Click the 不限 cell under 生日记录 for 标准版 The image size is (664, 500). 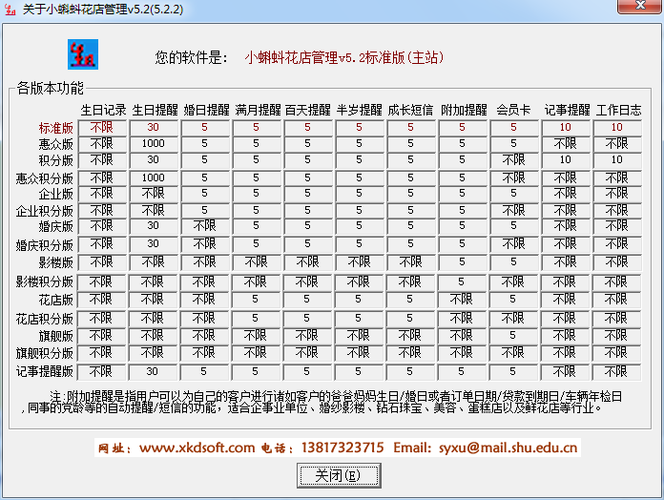102,127
